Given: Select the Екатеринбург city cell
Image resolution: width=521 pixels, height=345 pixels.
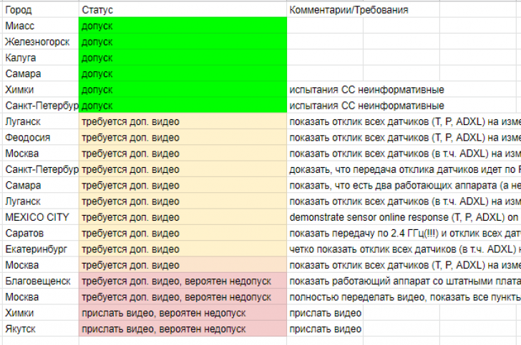Looking at the screenshot, I should point(41,249).
